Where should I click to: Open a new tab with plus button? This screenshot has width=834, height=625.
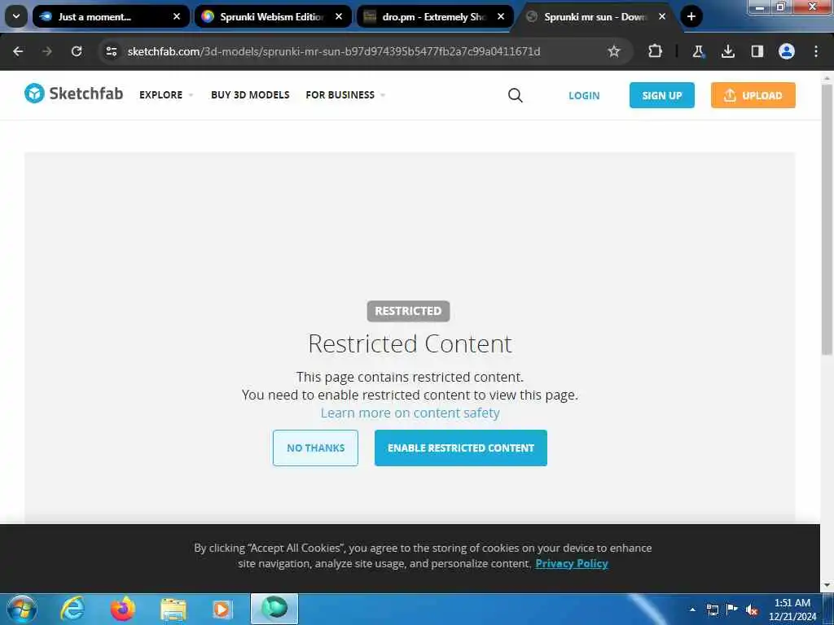(691, 16)
